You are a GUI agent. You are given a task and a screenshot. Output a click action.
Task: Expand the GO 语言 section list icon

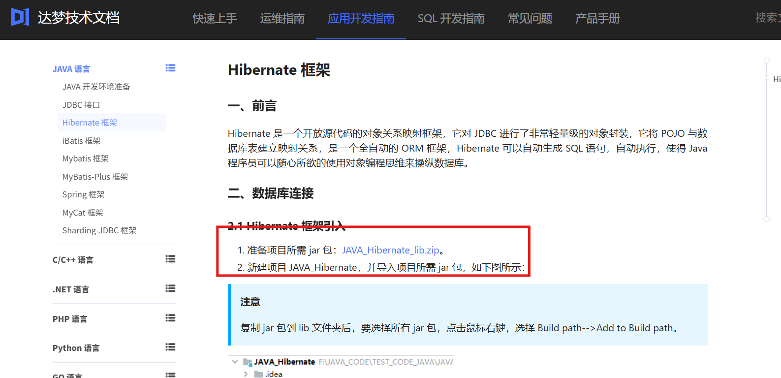[x=170, y=375]
